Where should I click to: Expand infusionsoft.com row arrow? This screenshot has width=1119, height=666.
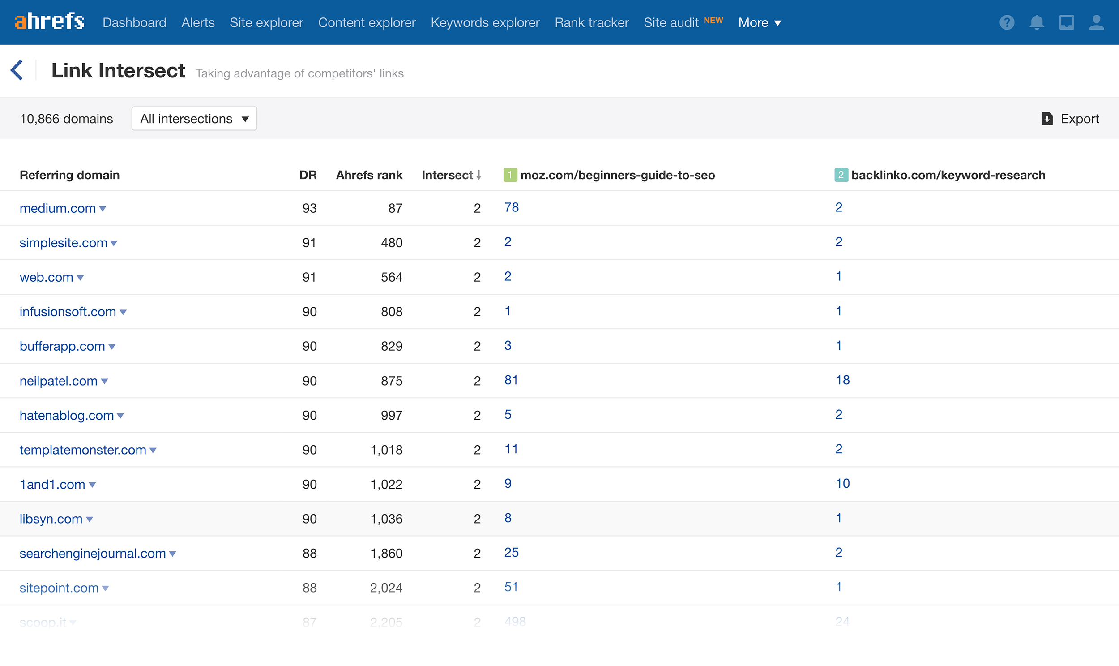[x=124, y=312]
